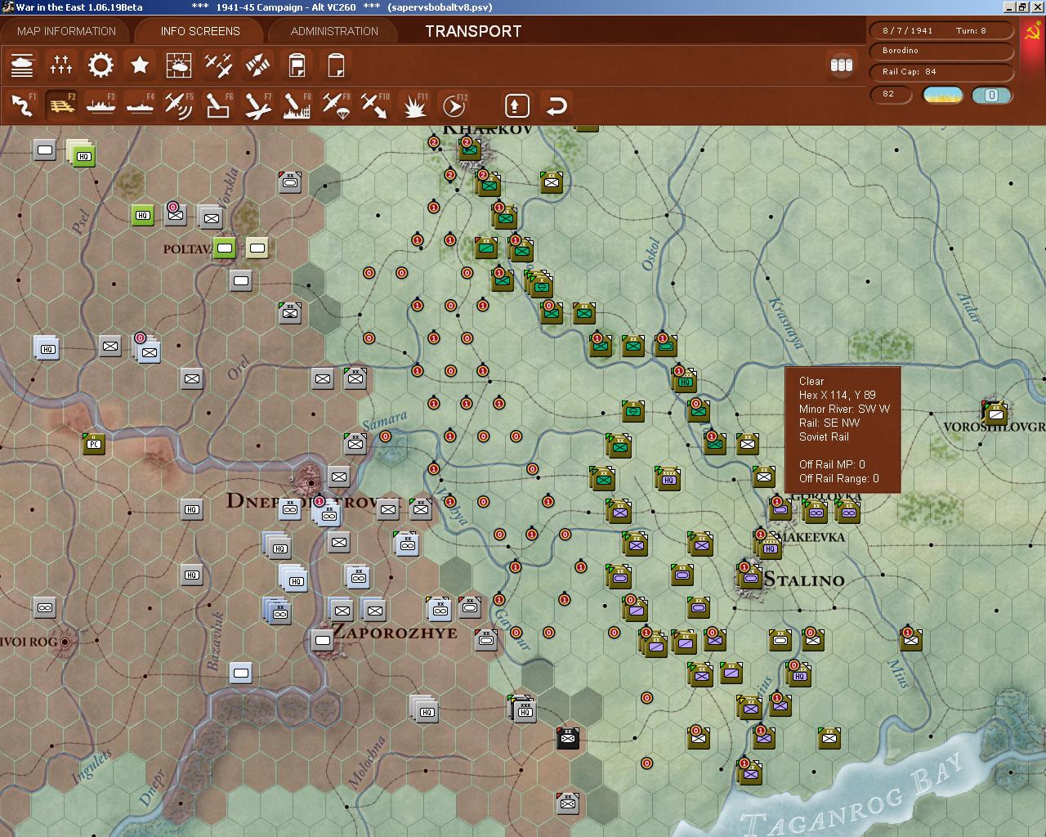Viewport: 1046px width, 837px height.
Task: Activate the F5 air recon mode
Action: point(179,105)
